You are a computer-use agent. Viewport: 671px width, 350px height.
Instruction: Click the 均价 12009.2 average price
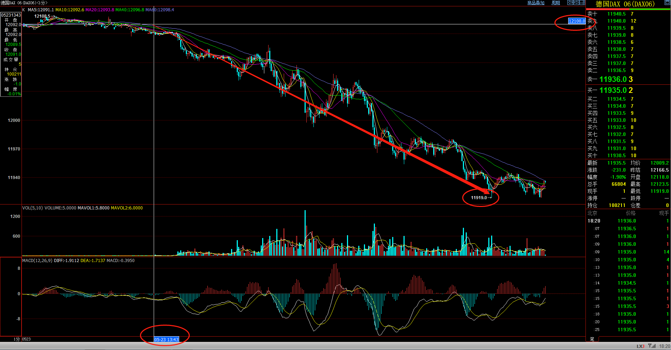coord(660,163)
